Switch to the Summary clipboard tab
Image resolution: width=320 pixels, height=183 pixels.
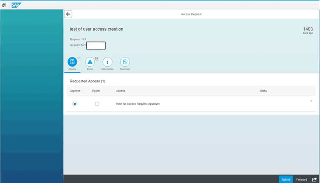125,62
